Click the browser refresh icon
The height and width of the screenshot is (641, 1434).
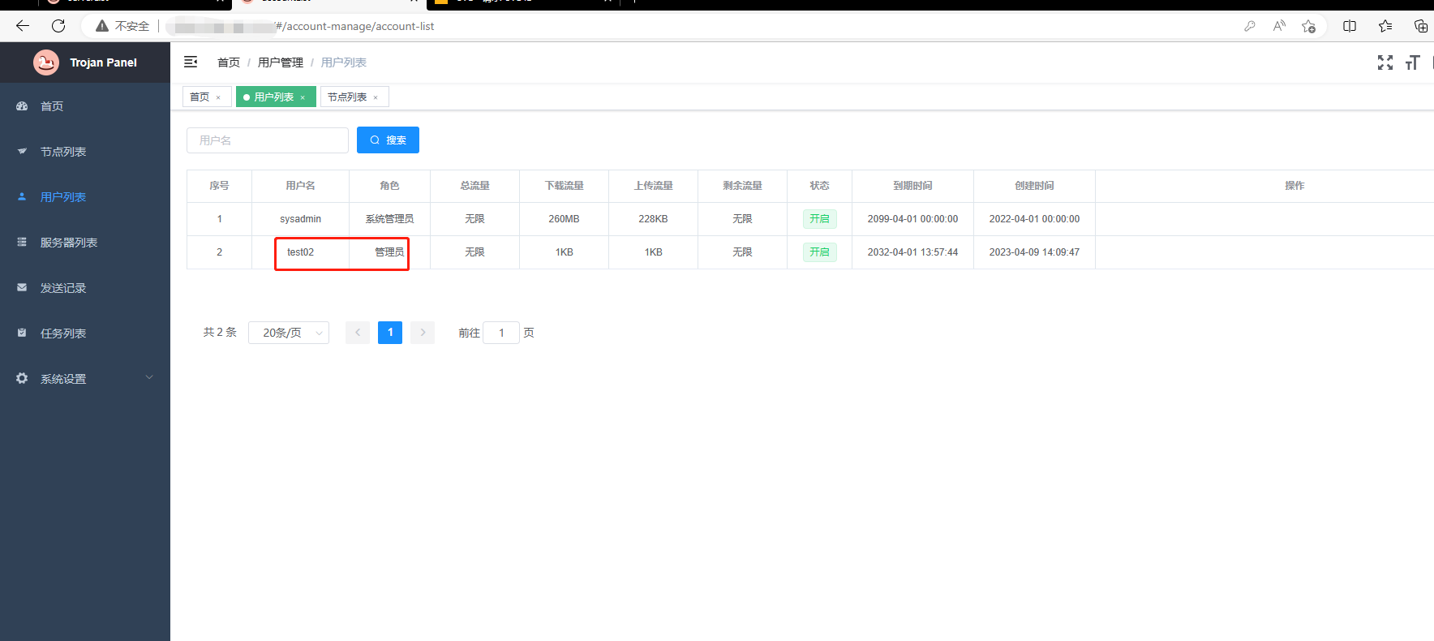click(x=58, y=26)
